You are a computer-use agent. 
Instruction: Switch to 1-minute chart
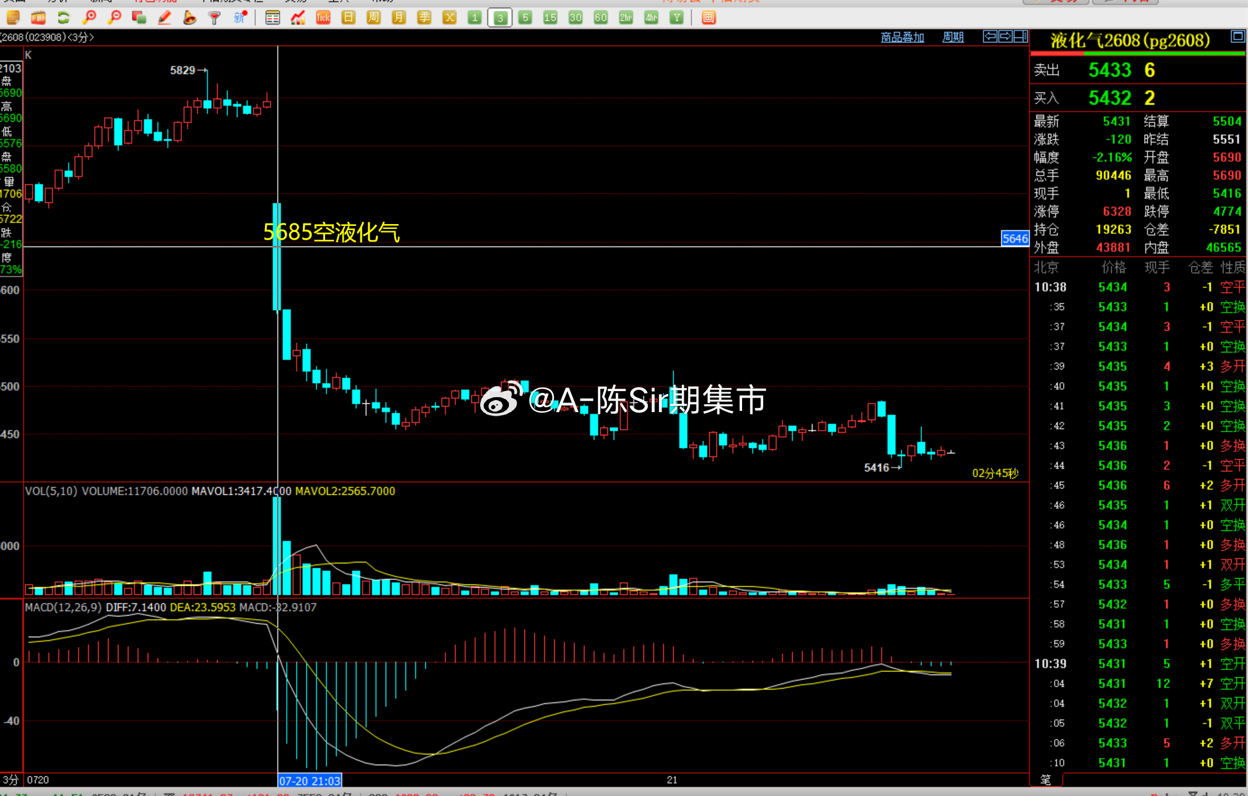click(475, 17)
